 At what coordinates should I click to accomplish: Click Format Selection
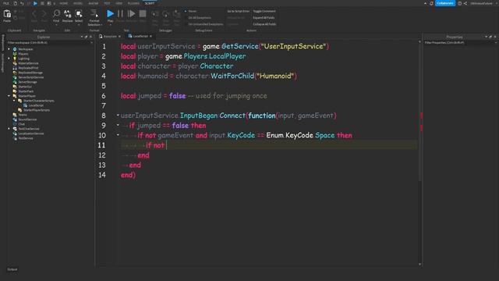tap(94, 17)
